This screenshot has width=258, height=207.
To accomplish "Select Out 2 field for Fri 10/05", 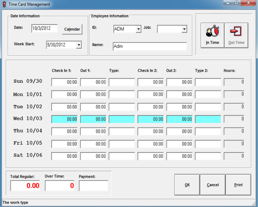I will pos(179,144).
